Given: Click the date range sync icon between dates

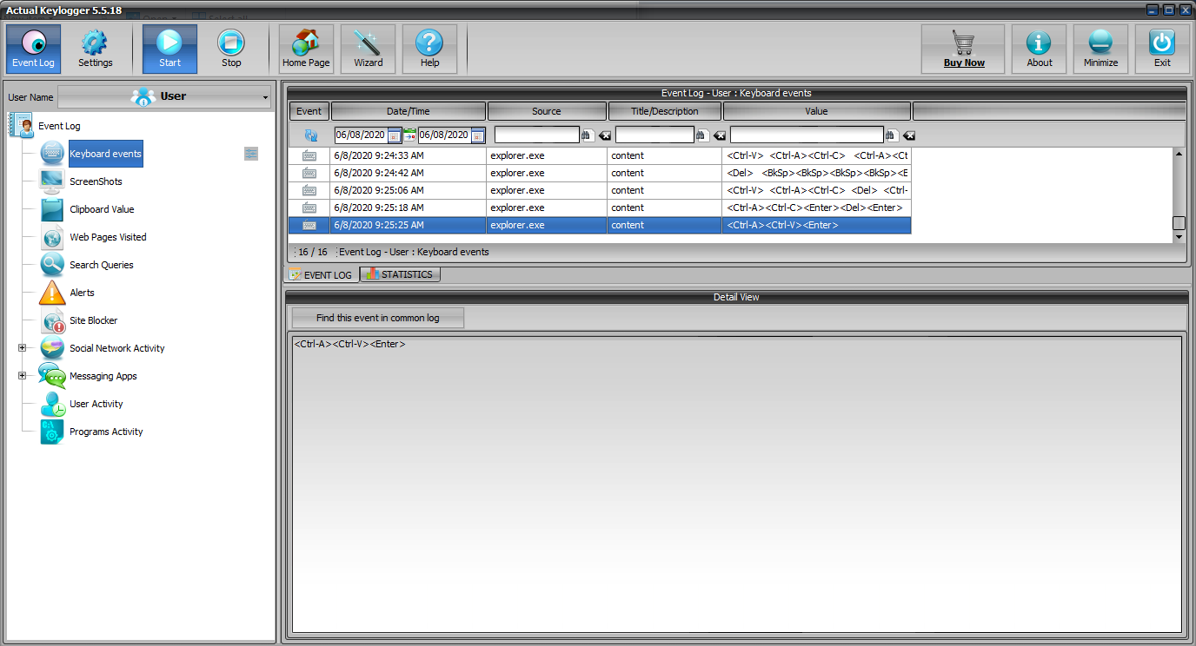Looking at the screenshot, I should [410, 135].
